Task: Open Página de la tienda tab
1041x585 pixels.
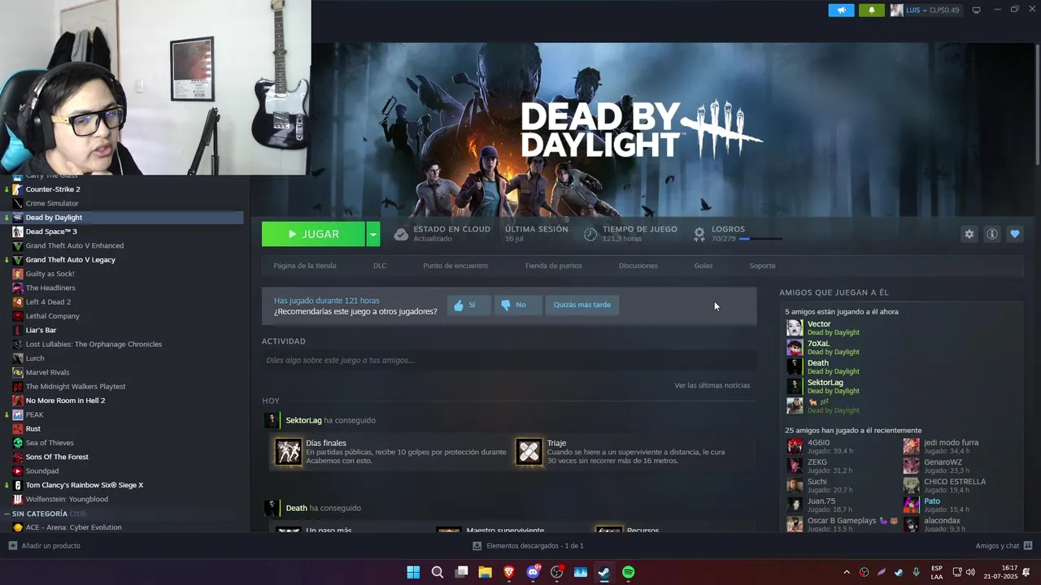Action: pyautogui.click(x=305, y=266)
